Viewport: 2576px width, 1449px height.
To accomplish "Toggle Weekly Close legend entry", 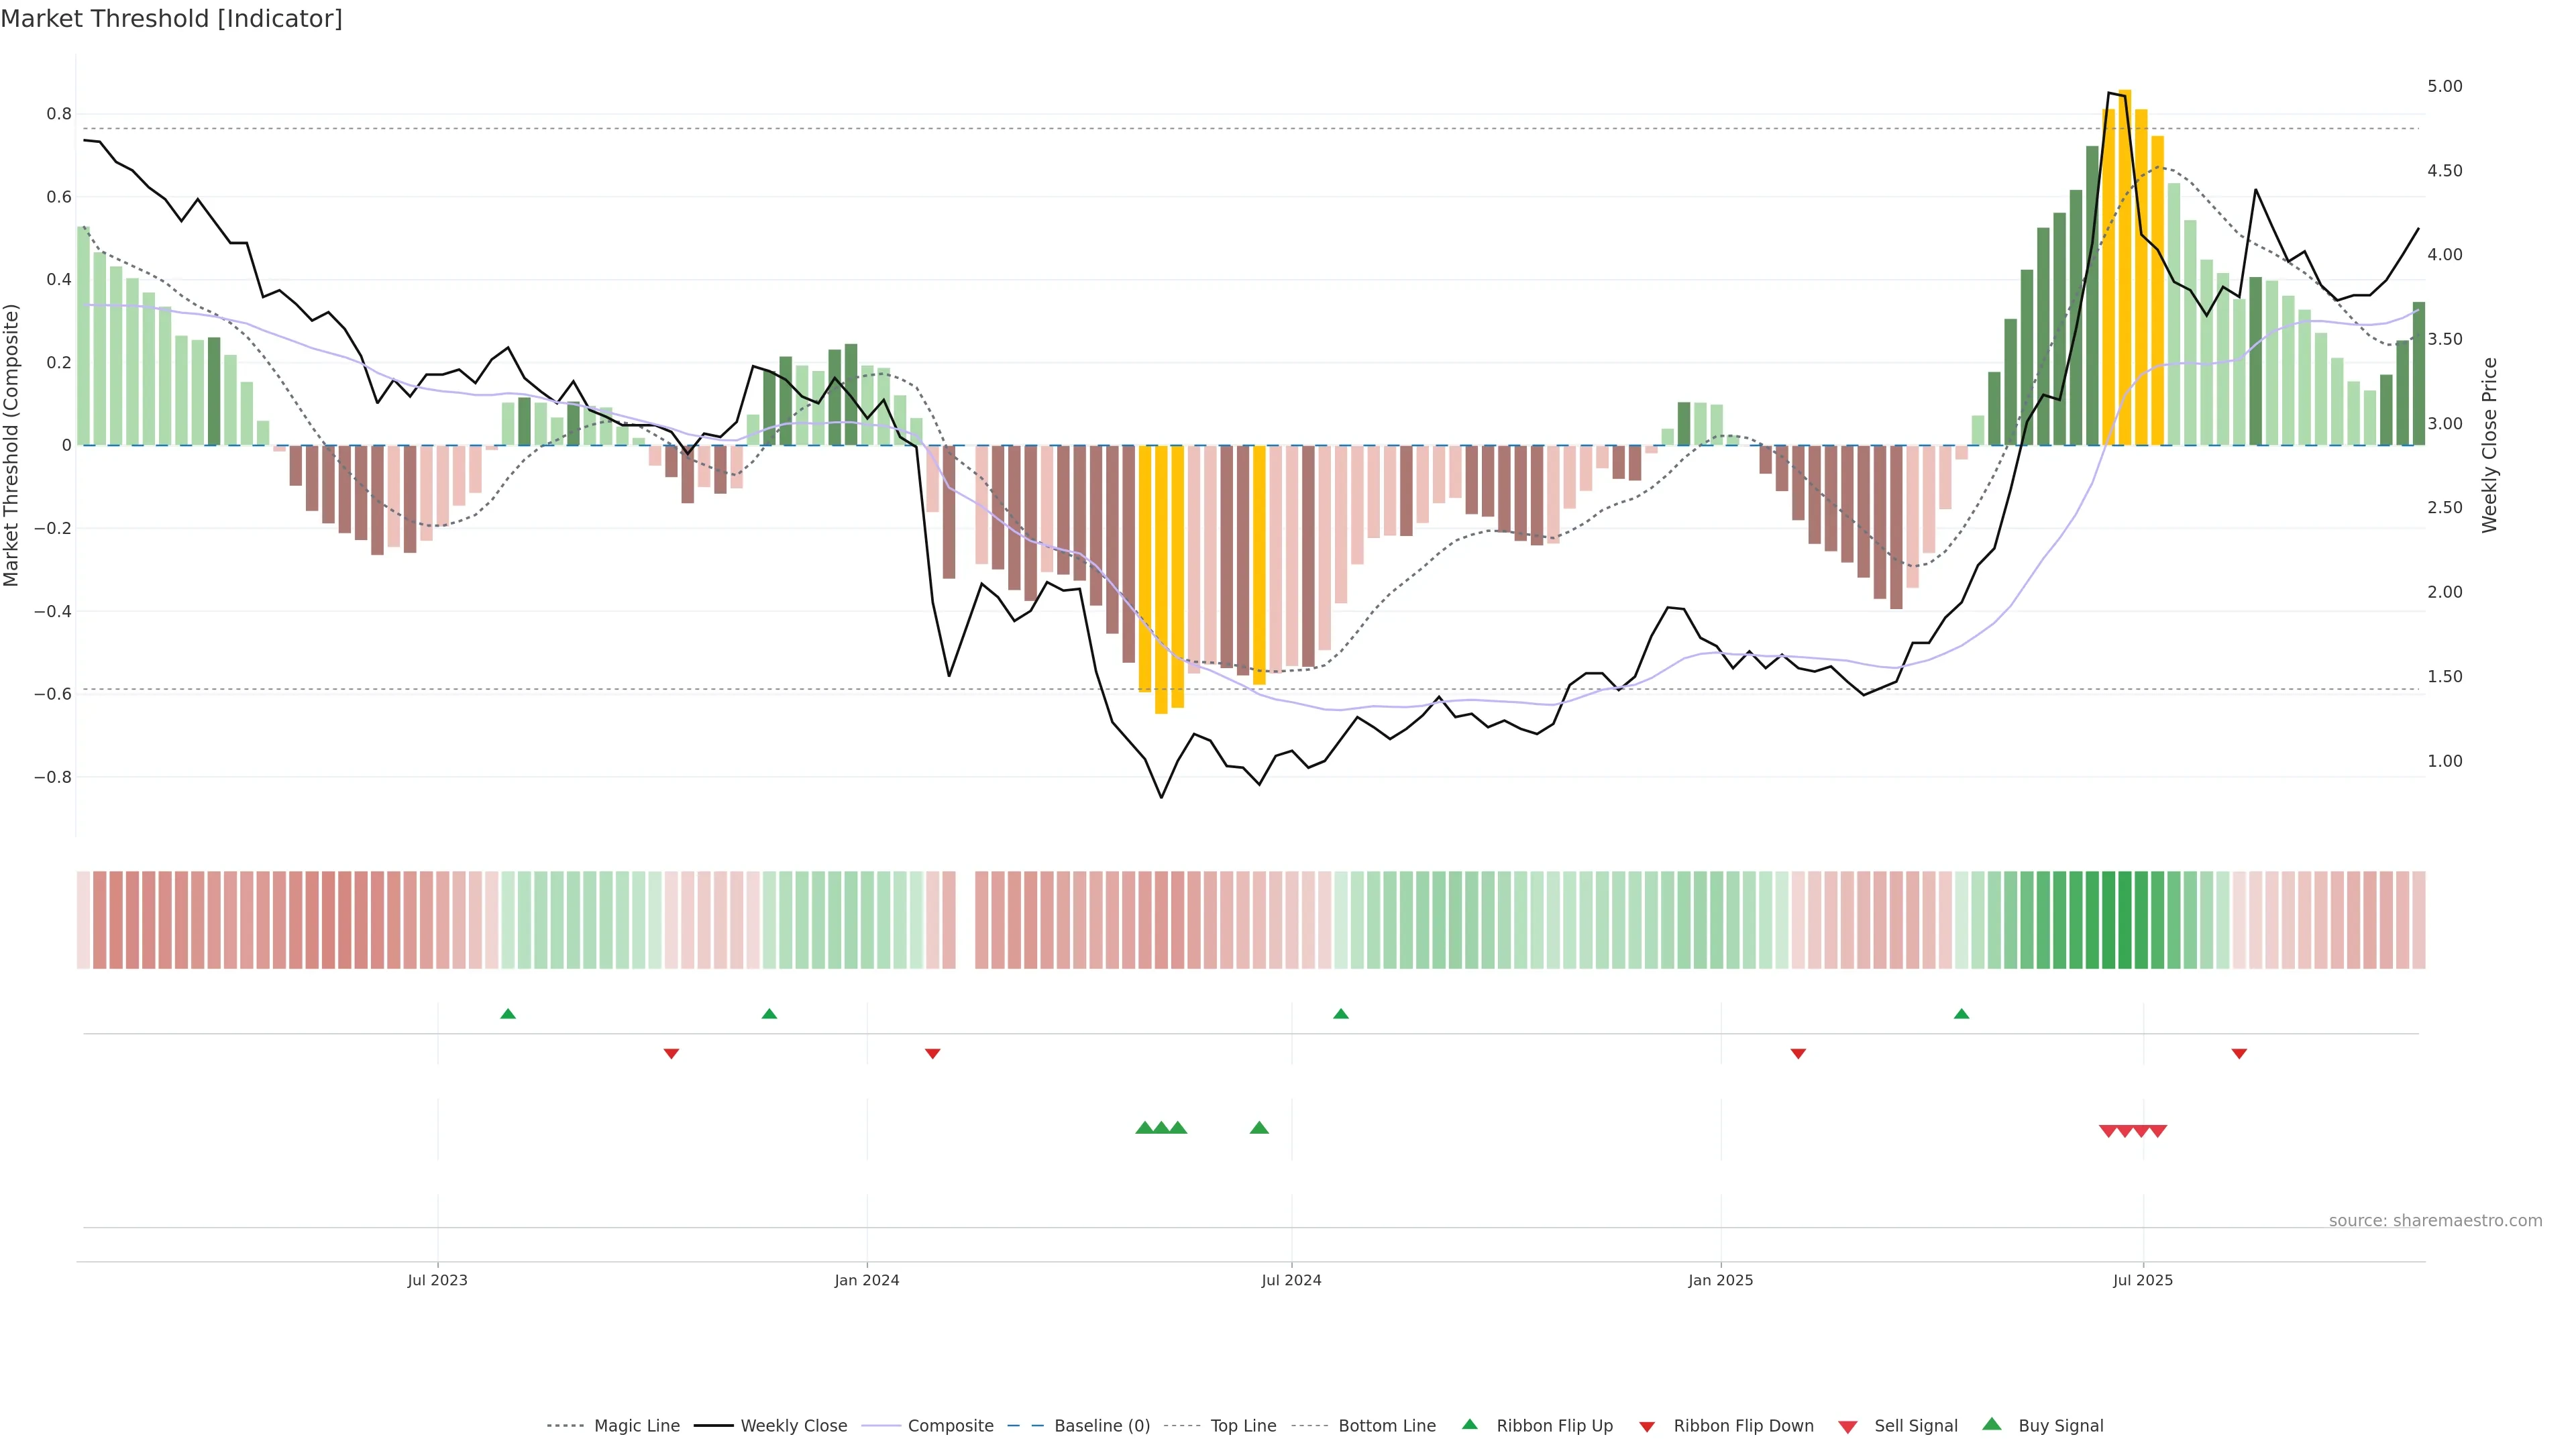I will [x=793, y=1426].
